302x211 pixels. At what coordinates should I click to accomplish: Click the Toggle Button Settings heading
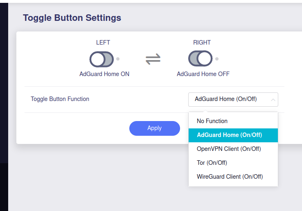coord(72,18)
